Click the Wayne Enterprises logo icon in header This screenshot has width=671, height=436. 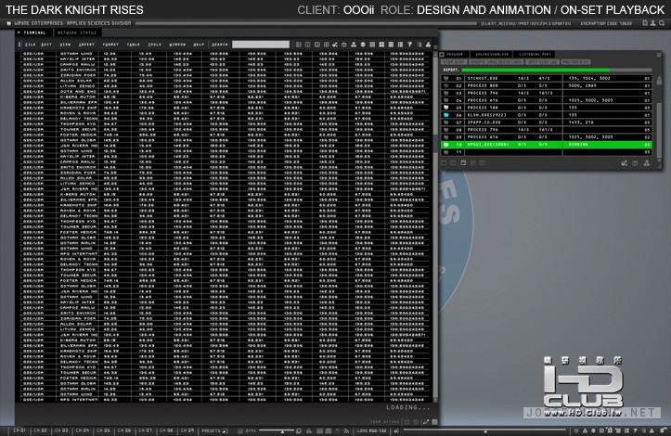coord(9,23)
